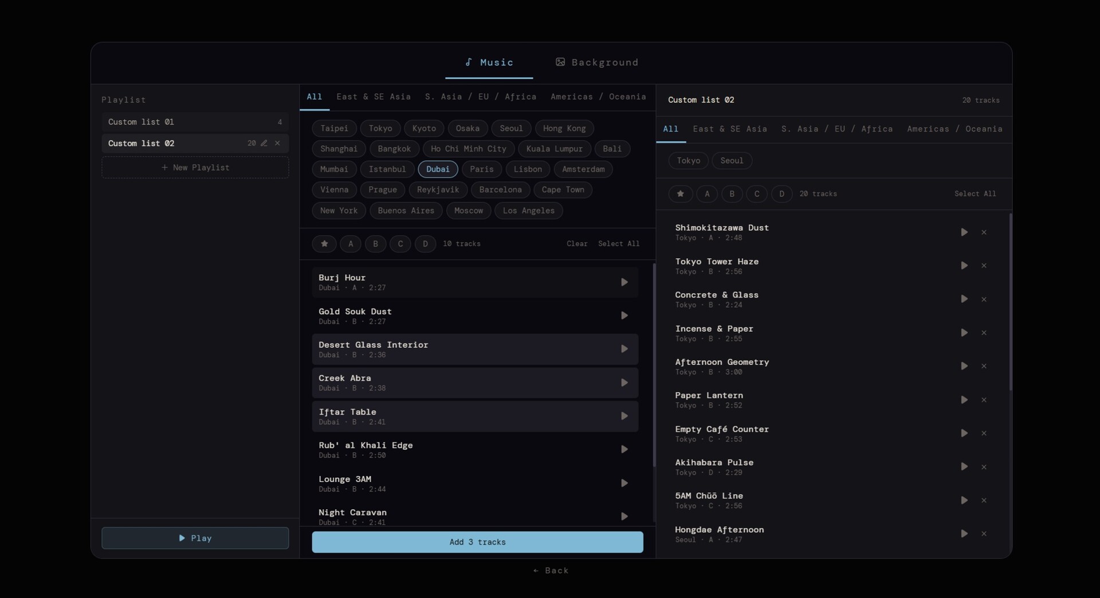Switch to the Background tab
Viewport: 1100px width, 598px height.
(x=597, y=62)
